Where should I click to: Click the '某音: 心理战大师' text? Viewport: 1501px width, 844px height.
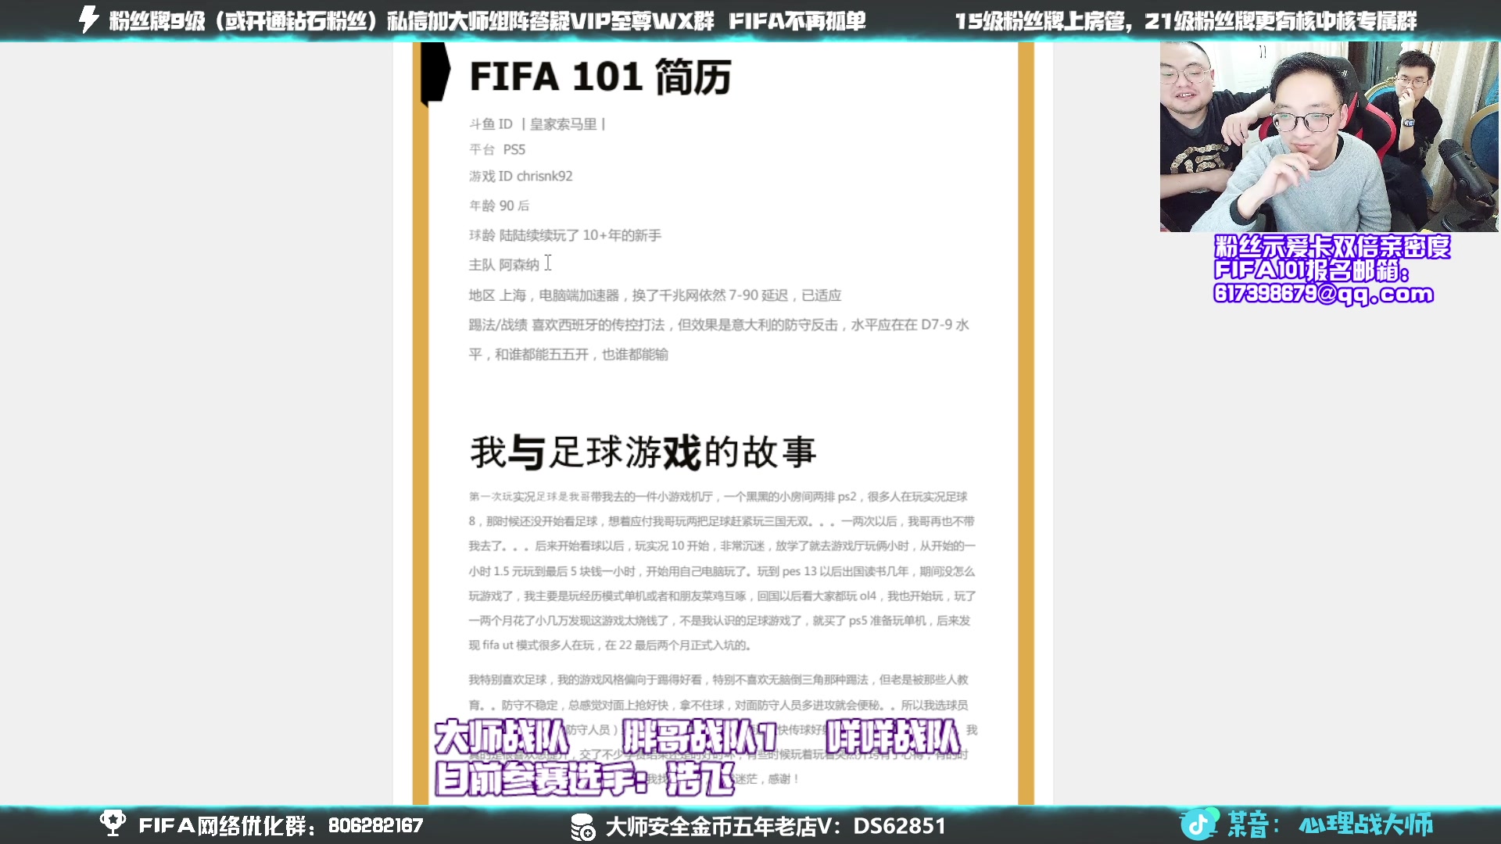coord(1330,824)
